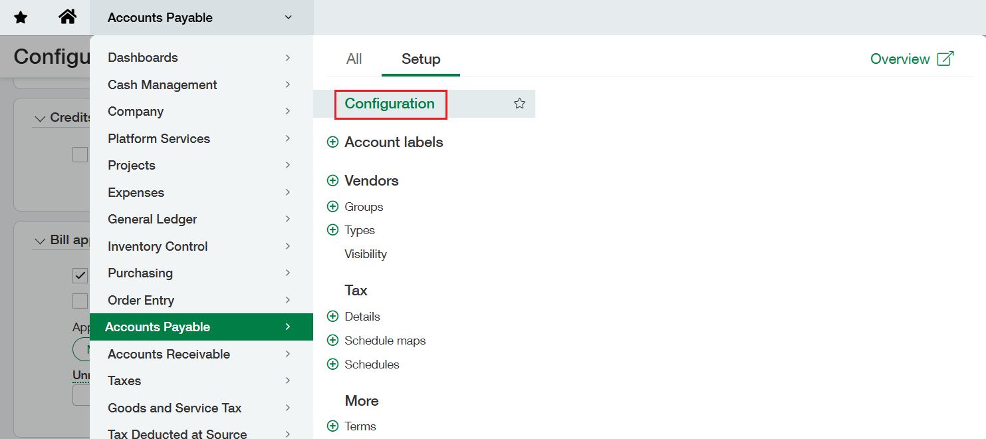Go to the Home icon
This screenshot has height=439, width=986.
[67, 17]
